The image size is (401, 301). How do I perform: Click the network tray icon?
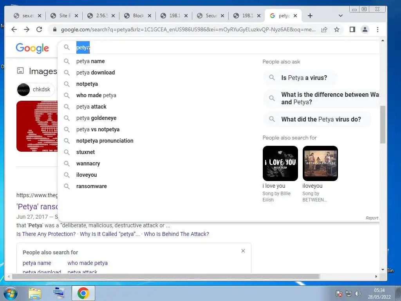coord(348,294)
